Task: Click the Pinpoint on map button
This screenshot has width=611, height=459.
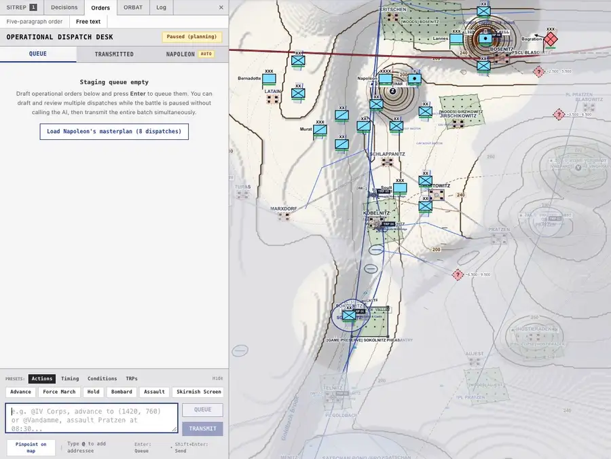Action: 31,447
